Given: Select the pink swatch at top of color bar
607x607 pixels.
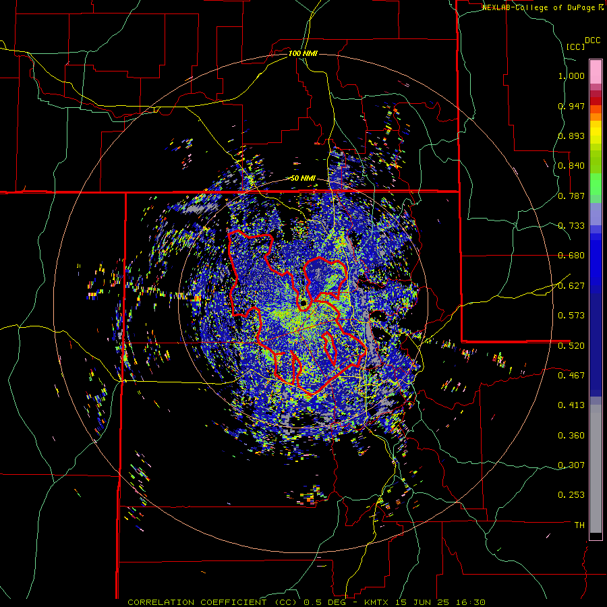Looking at the screenshot, I should [596, 71].
